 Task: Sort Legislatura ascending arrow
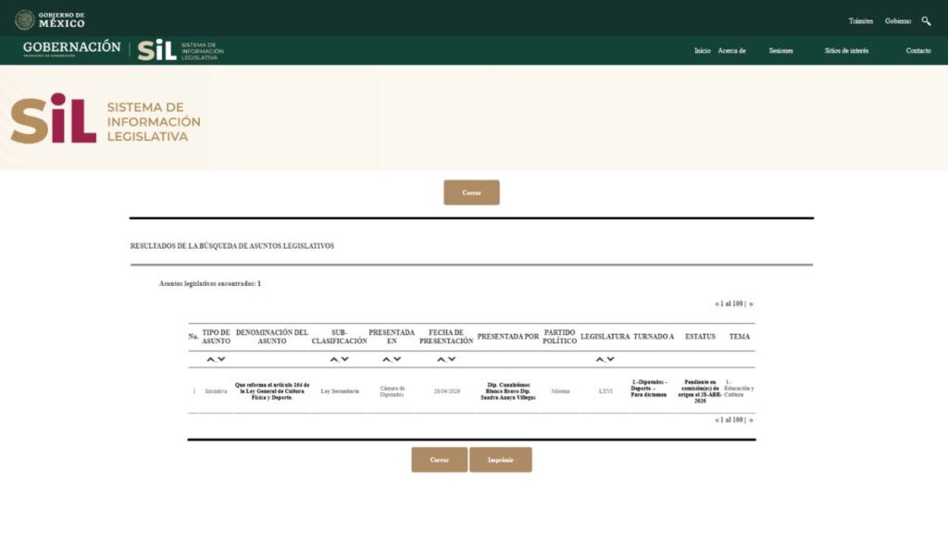(600, 360)
